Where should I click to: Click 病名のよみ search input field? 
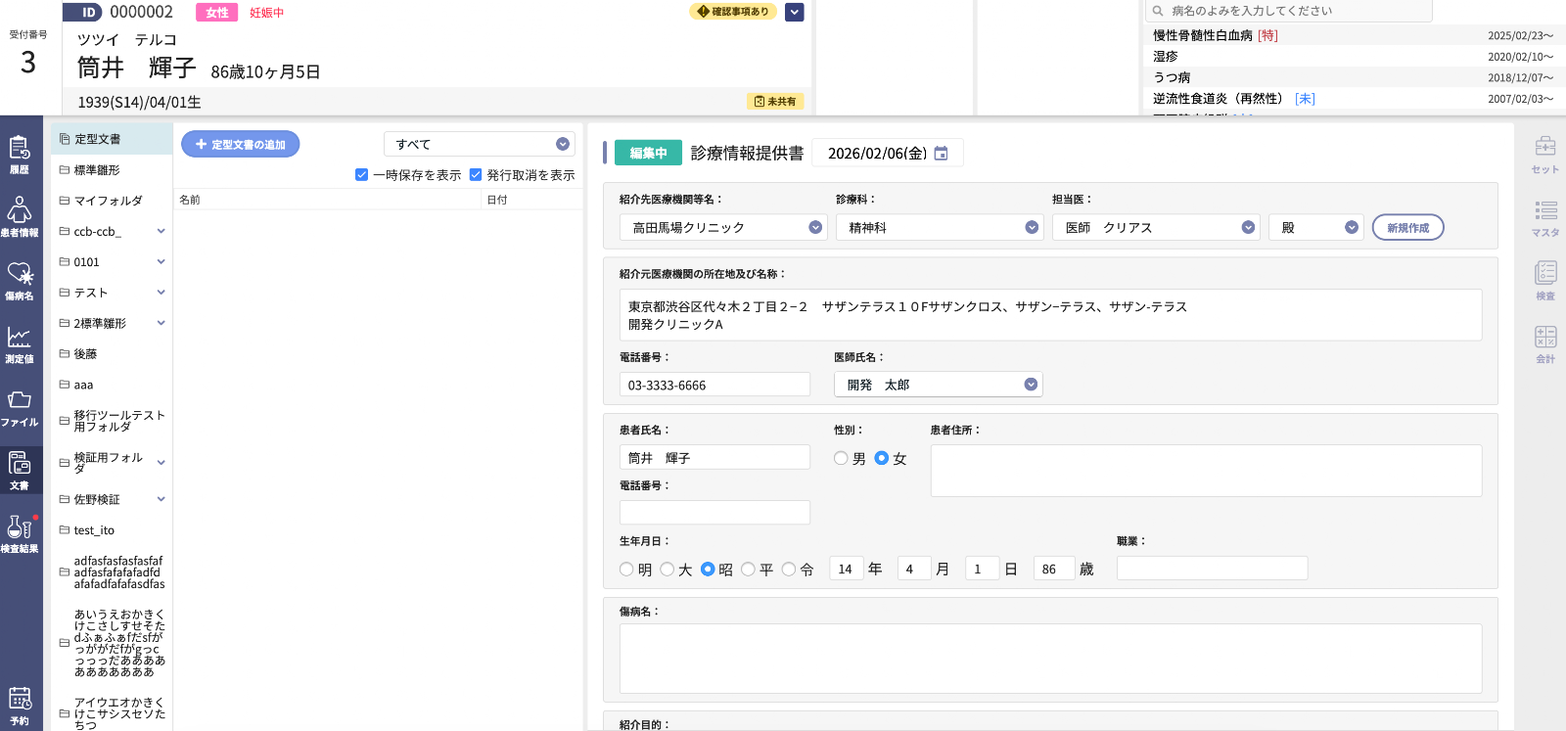coord(1289,11)
